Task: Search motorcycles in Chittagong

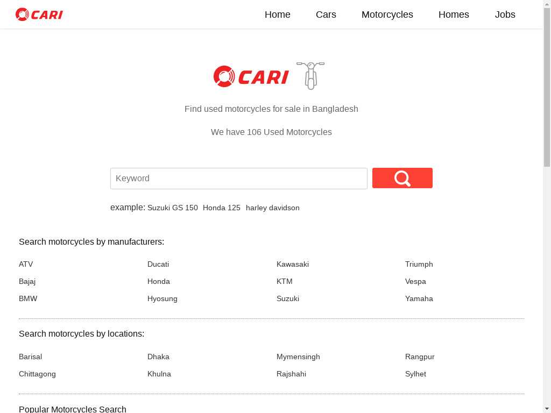Action: 37,374
